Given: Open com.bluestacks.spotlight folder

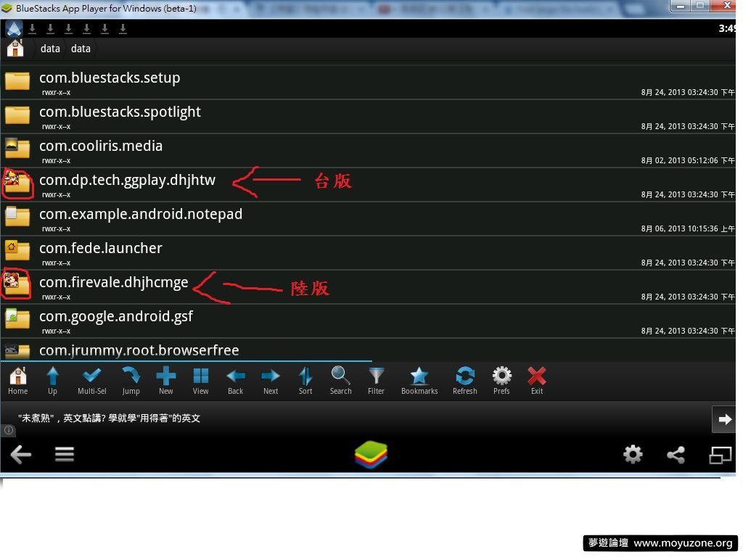Looking at the screenshot, I should pyautogui.click(x=368, y=117).
